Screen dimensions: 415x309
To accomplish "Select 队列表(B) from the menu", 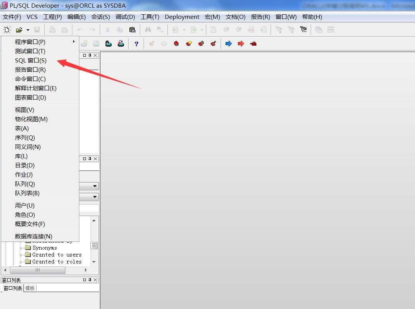I will point(40,193).
